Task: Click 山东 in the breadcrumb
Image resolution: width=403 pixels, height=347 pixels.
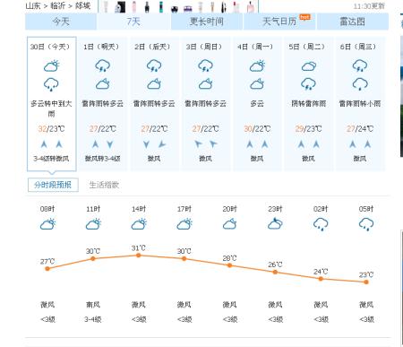Action: [x=33, y=5]
